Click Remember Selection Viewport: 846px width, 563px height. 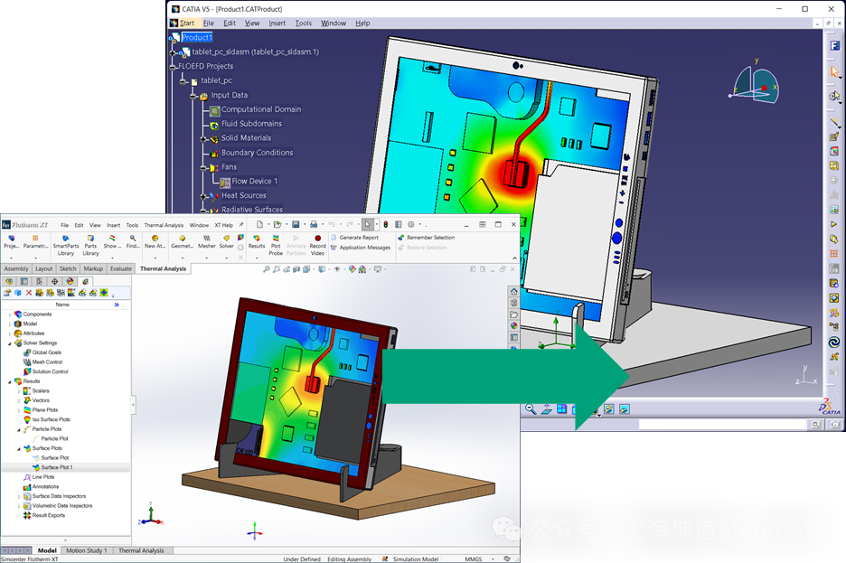coord(427,238)
